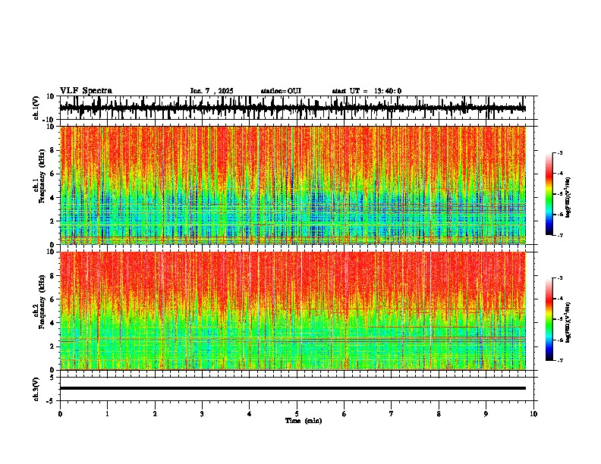This screenshot has height=464, width=601.
Task: Click the date label "Jan. 7, 2025"
Action: (212, 91)
